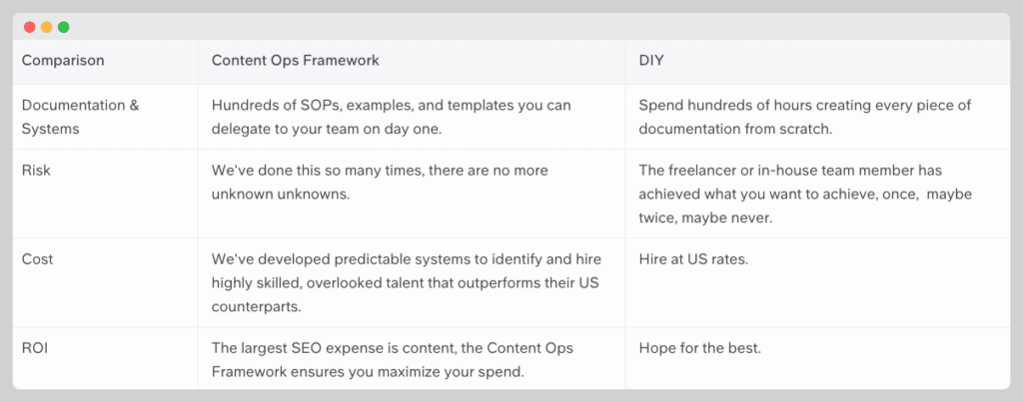Select the Content Ops Framework column header

[295, 61]
